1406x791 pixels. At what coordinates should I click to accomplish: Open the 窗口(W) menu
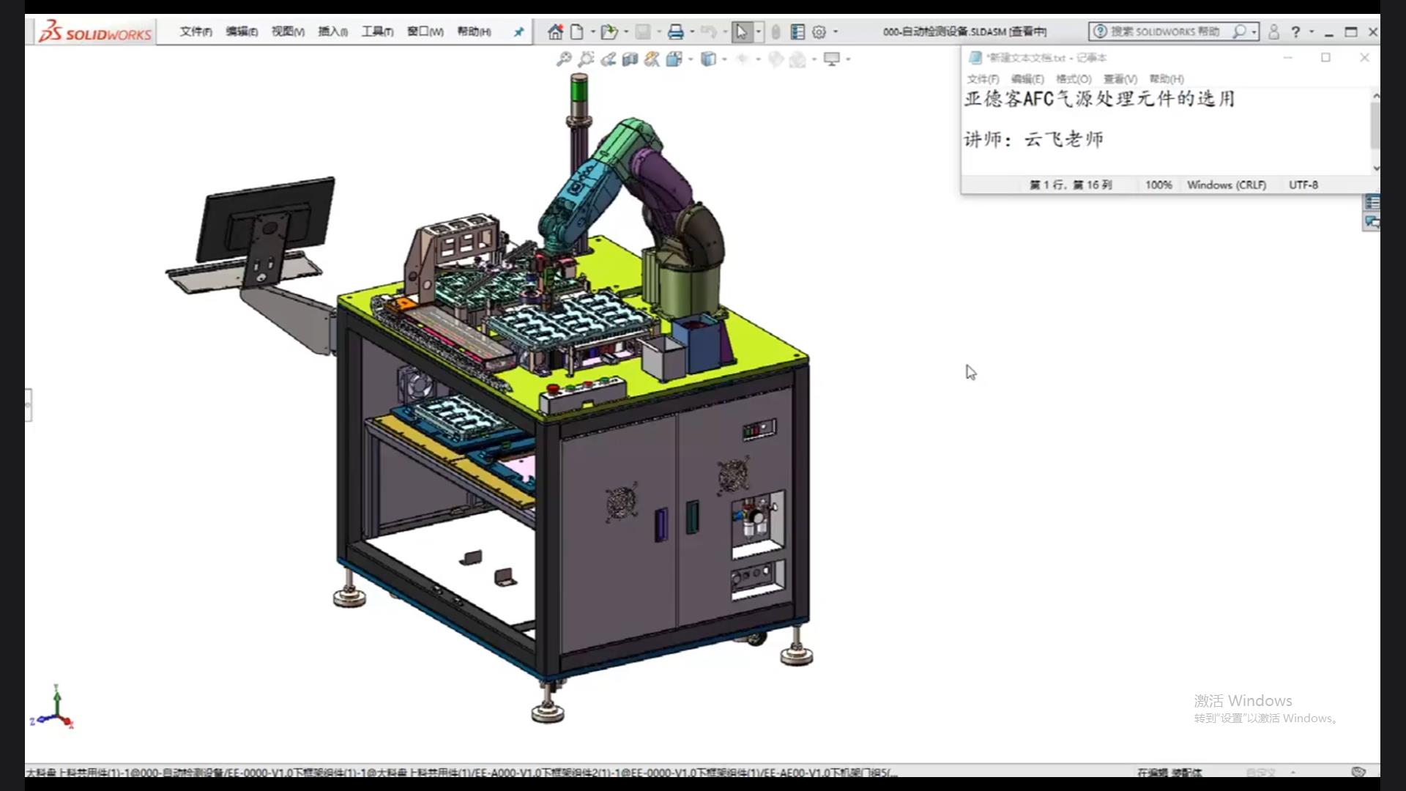425,31
